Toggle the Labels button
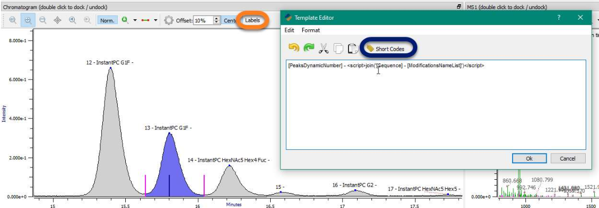This screenshot has height=208, width=599. 253,20
